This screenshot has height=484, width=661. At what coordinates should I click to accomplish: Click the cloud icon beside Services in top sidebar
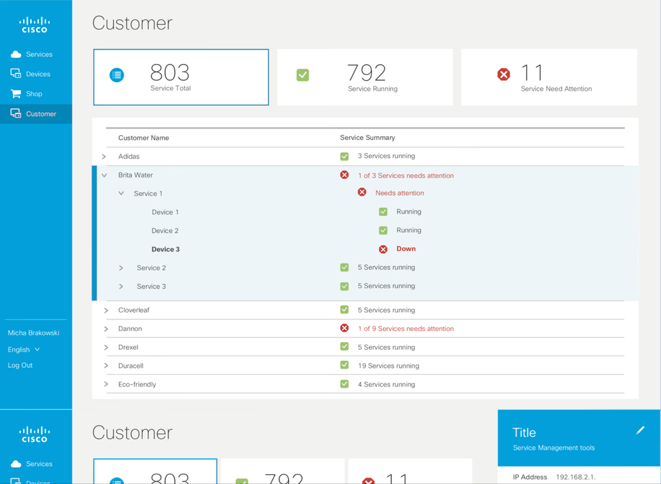16,54
